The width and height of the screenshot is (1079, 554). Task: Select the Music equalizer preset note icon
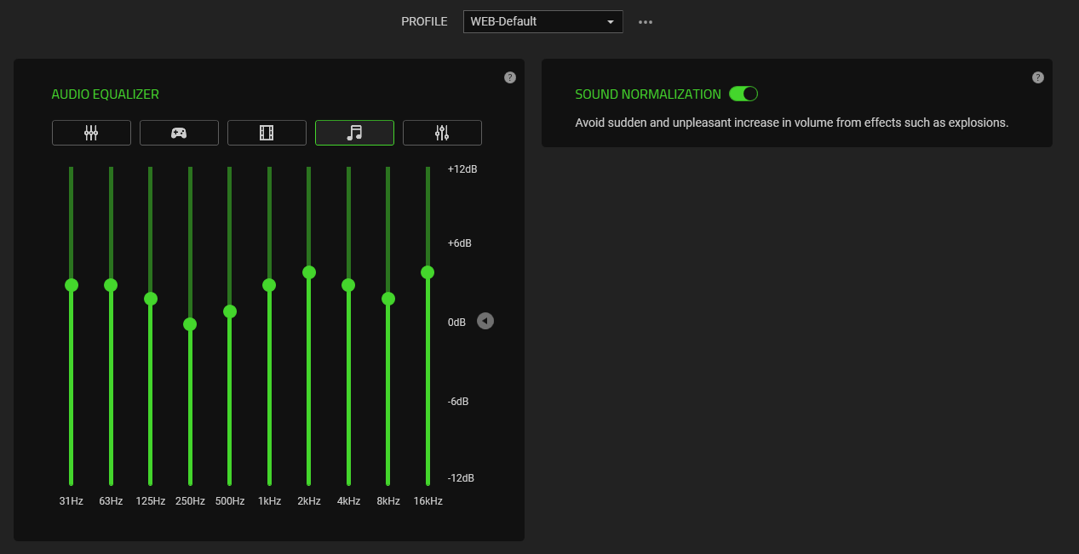[x=354, y=133]
